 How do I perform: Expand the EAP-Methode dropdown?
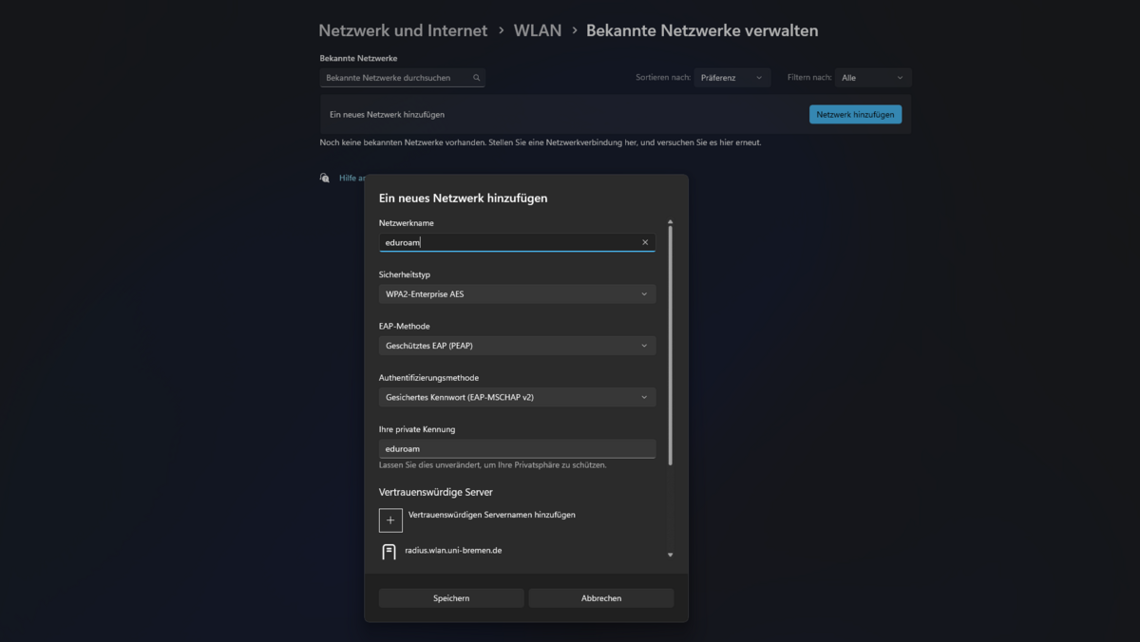(x=517, y=346)
